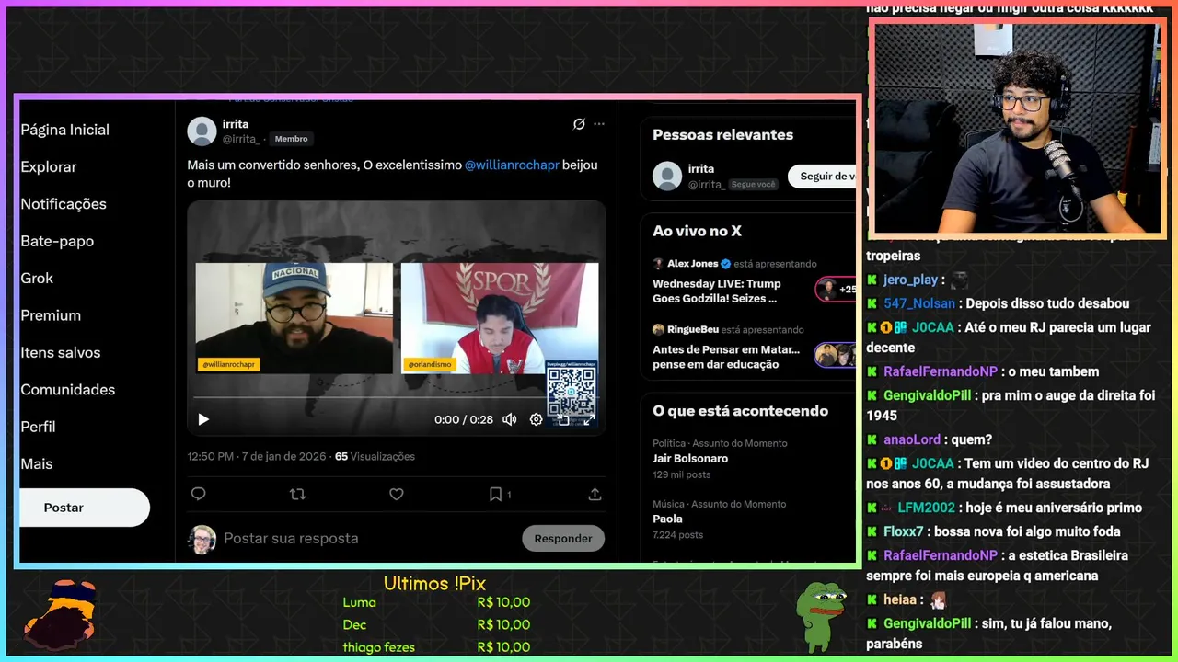The width and height of the screenshot is (1178, 662).
Task: Click the user avatar beside reply box
Action: [202, 539]
